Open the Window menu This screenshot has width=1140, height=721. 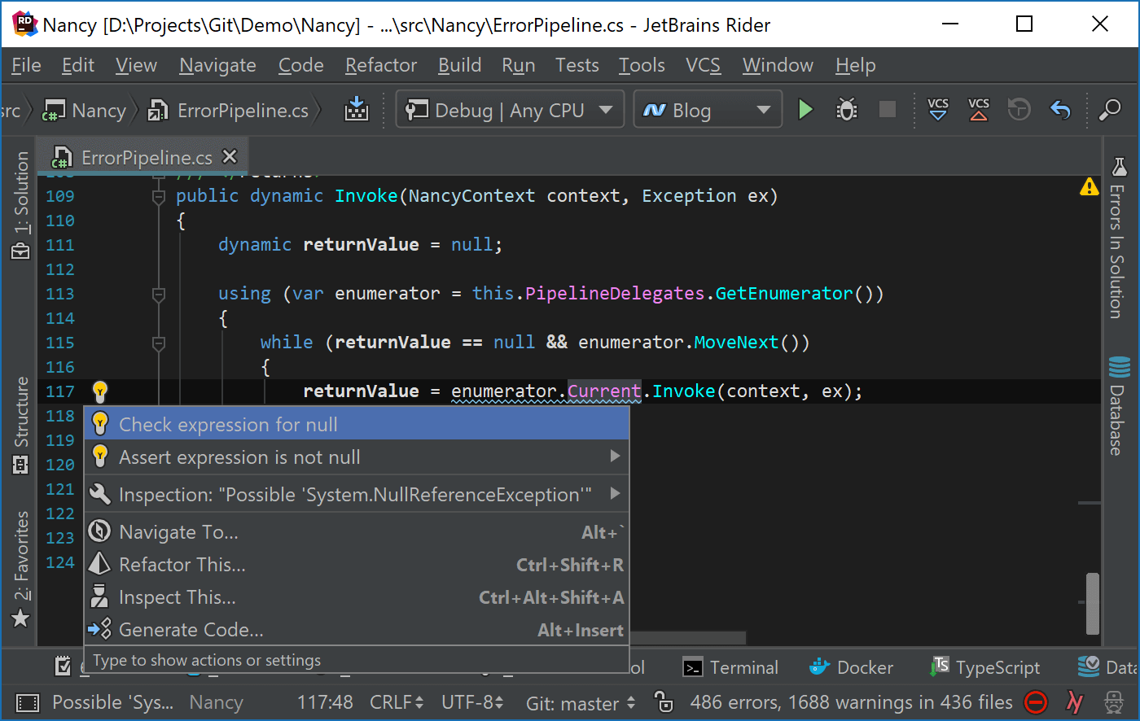click(778, 65)
